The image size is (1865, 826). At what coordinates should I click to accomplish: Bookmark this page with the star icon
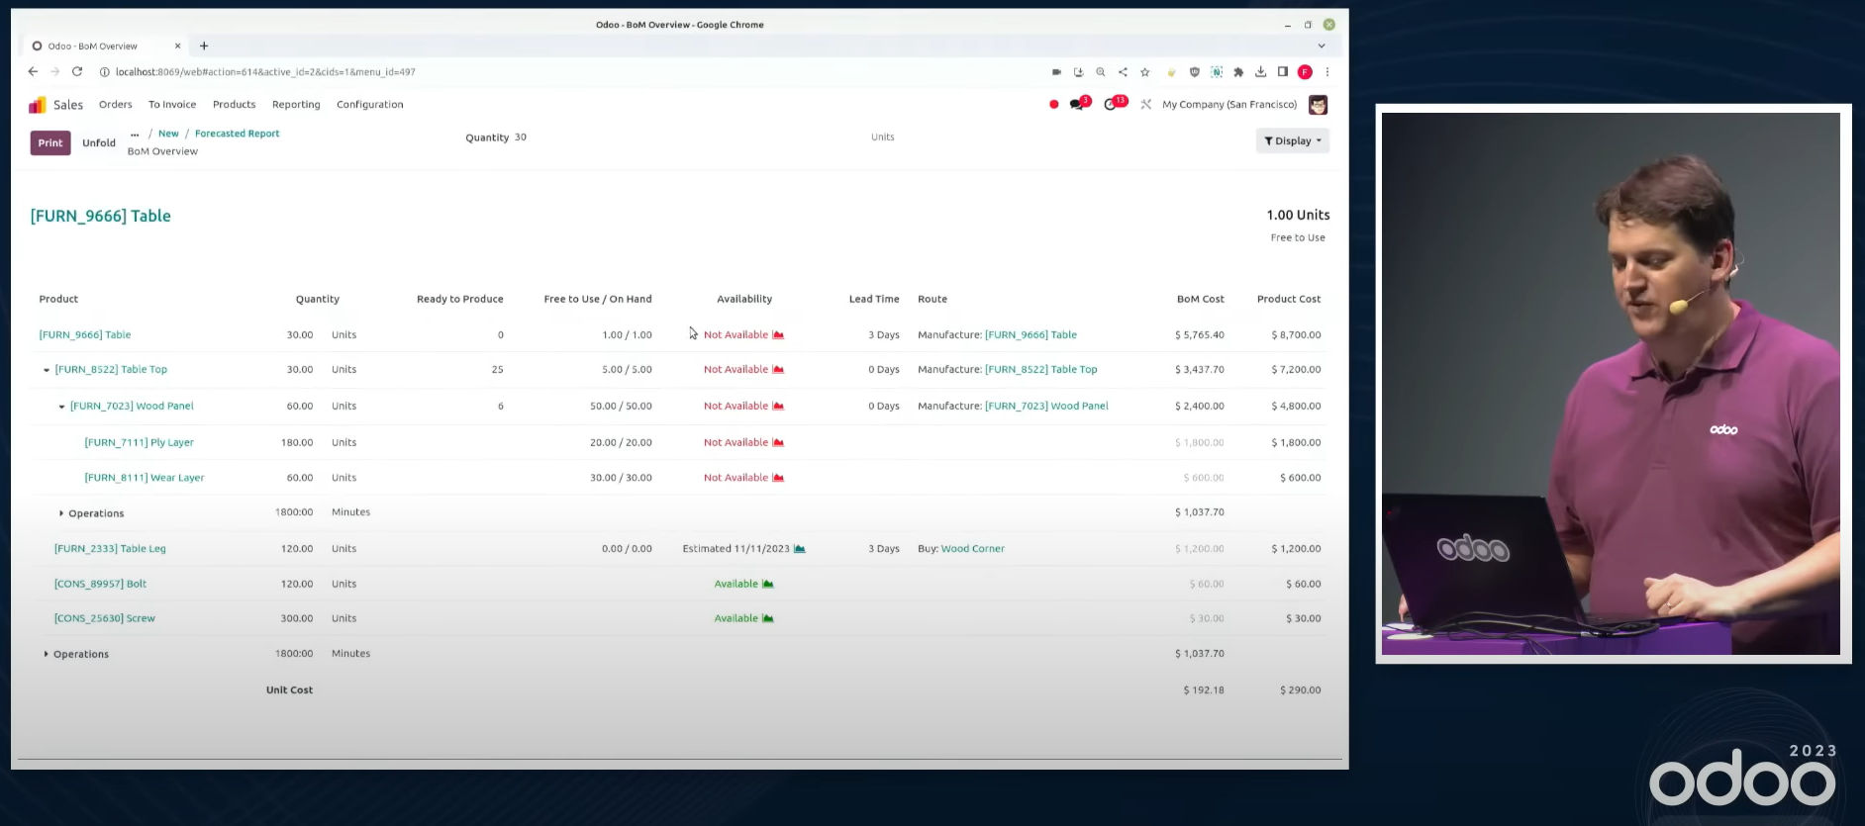coord(1145,72)
